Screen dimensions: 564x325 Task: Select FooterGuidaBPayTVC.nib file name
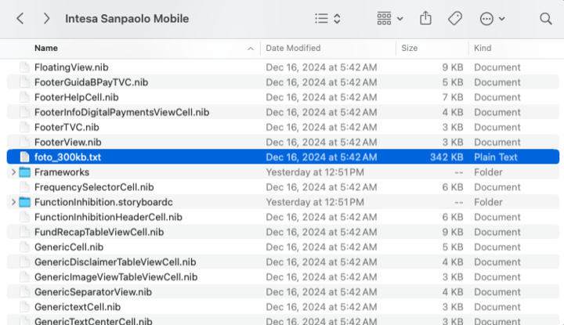[x=92, y=82]
